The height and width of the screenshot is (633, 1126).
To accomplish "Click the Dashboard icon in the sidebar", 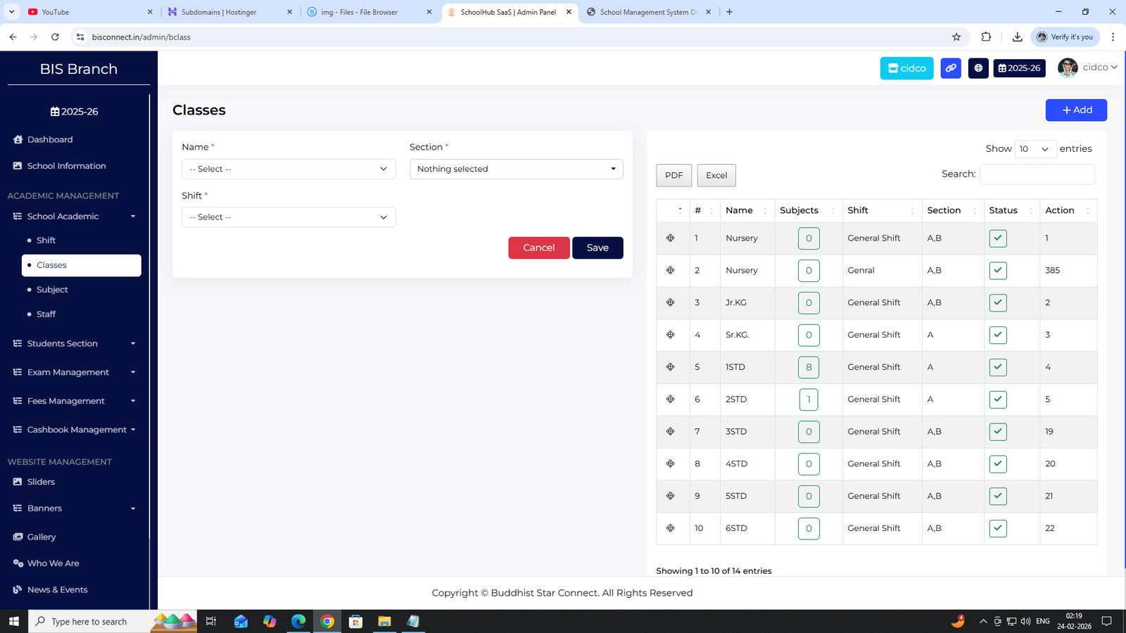I will point(18,139).
